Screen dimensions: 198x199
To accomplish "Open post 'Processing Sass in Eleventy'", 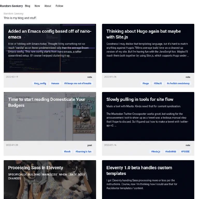I will pyautogui.click(x=36, y=168).
